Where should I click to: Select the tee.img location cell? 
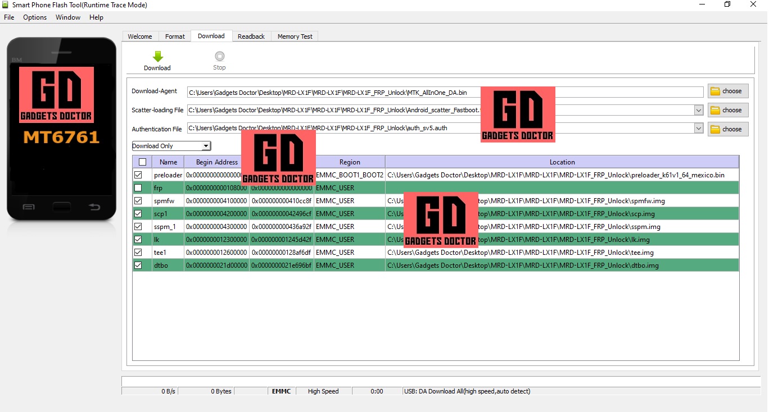click(x=562, y=253)
